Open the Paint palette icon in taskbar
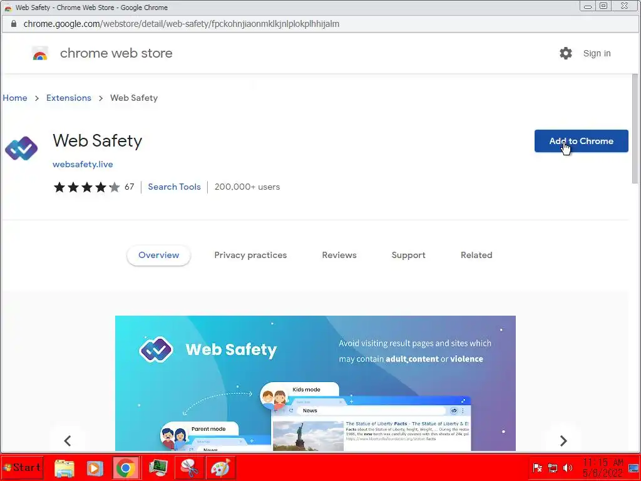Image resolution: width=641 pixels, height=481 pixels. point(220,467)
